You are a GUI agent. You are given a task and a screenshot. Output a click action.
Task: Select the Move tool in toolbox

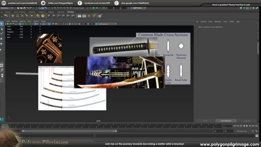tap(2, 39)
